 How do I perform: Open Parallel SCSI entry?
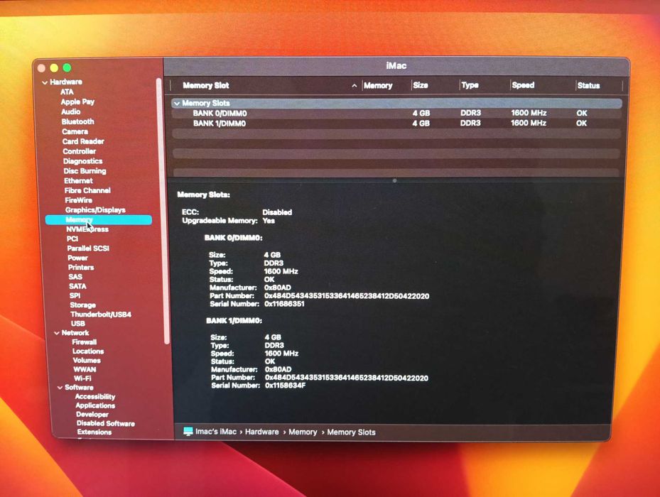(x=88, y=248)
